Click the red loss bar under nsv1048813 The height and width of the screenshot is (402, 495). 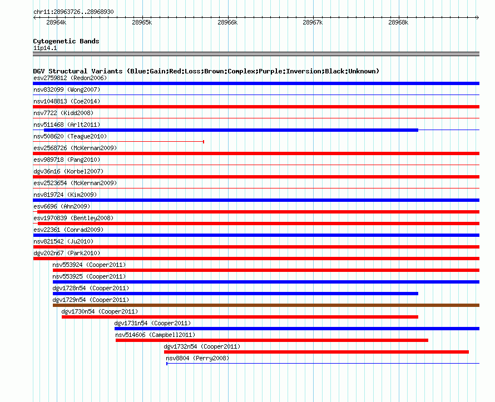(256, 107)
